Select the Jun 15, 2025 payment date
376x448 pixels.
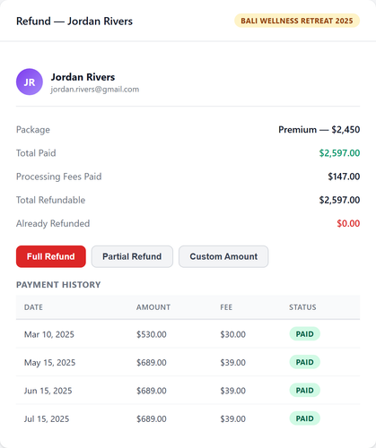48,391
